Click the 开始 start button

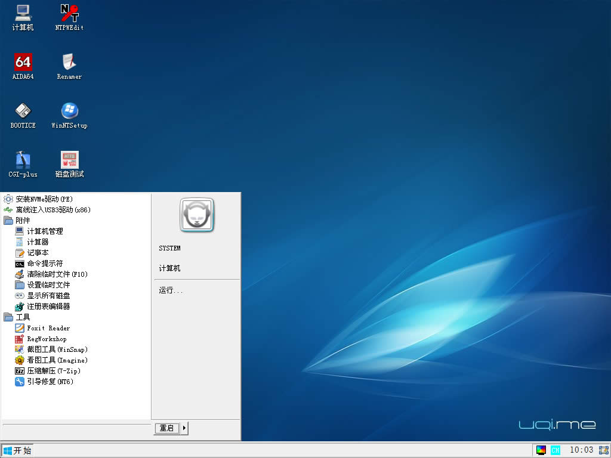[17, 450]
